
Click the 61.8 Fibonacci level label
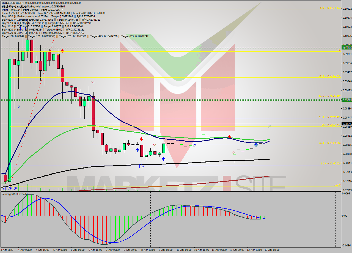point(330,117)
